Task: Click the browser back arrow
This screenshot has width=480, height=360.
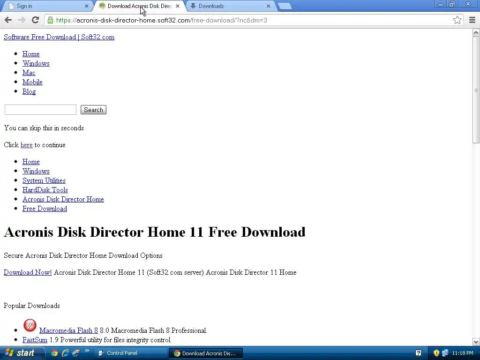Action: [8, 20]
